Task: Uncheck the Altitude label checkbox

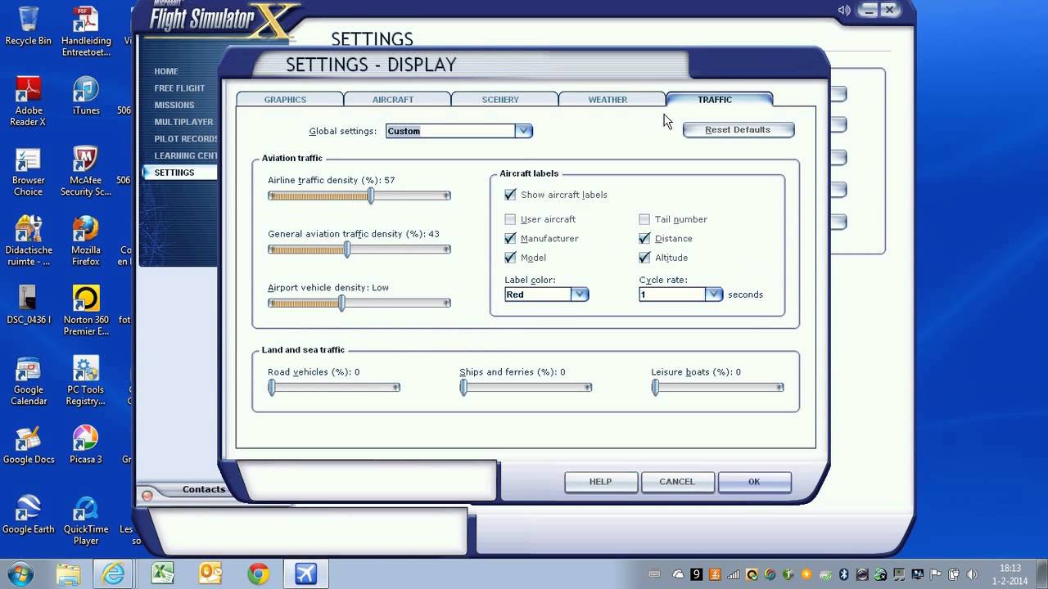Action: point(645,258)
